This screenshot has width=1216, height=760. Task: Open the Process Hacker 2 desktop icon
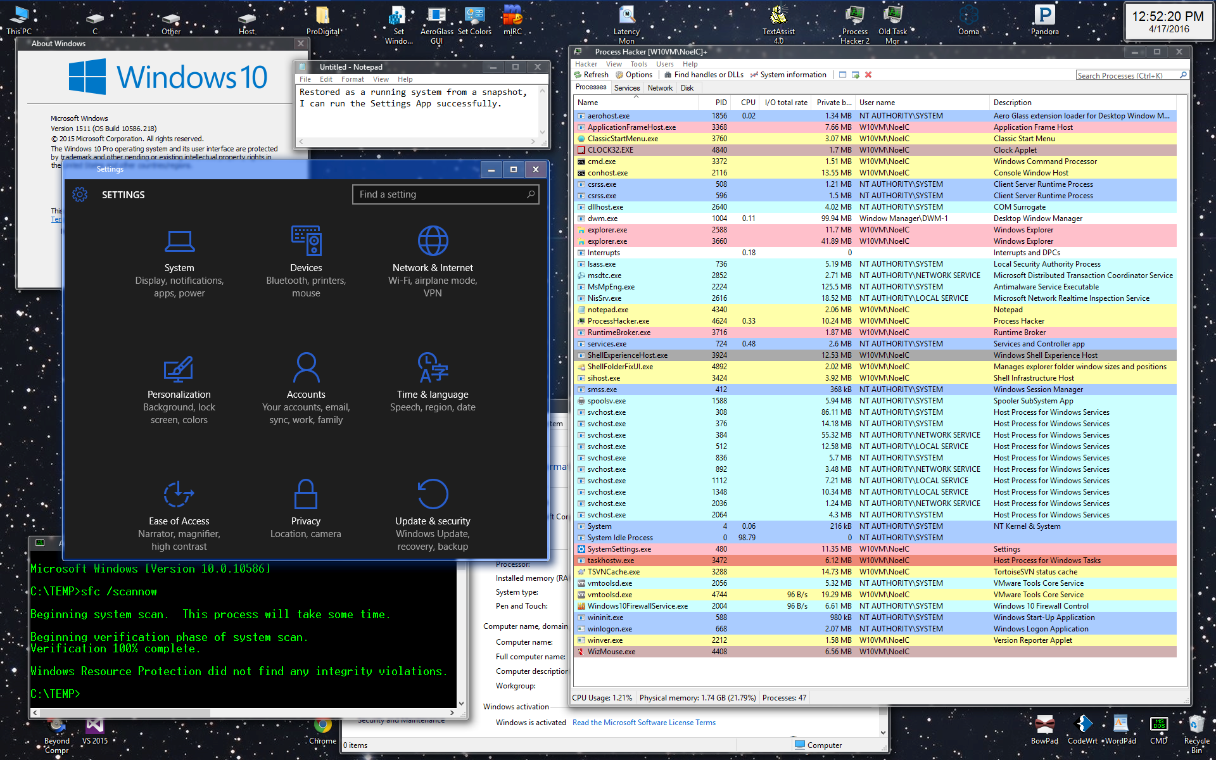pyautogui.click(x=855, y=25)
